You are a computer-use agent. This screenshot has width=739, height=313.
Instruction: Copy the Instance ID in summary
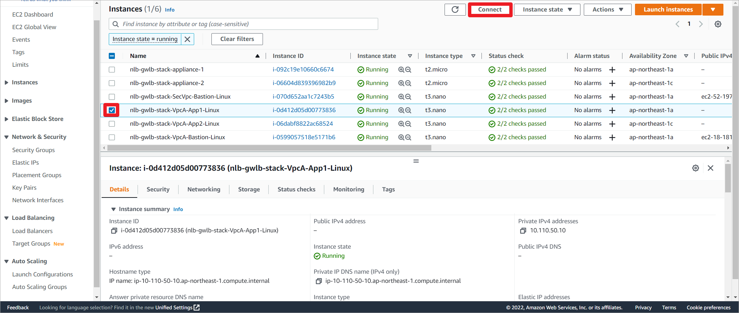click(x=114, y=231)
